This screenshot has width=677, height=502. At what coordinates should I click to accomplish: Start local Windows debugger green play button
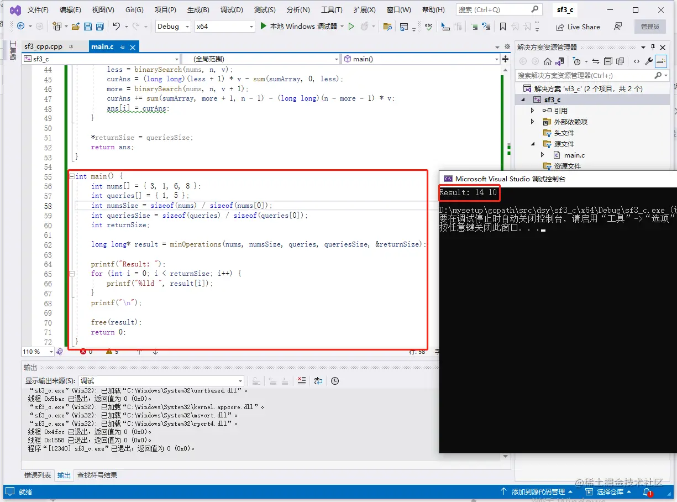tap(264, 26)
